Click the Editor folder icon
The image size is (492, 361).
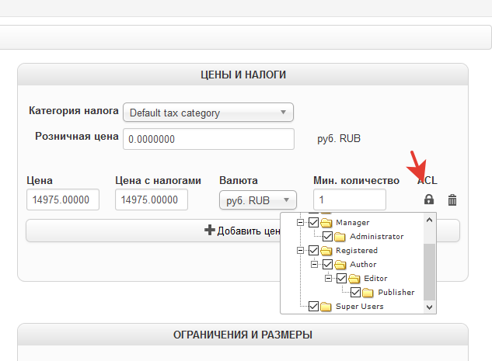[x=354, y=278]
